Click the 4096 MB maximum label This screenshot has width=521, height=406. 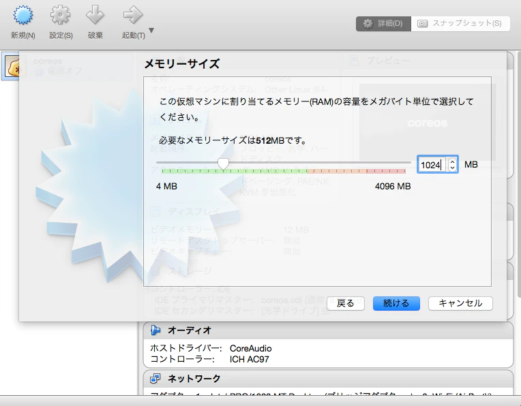(x=393, y=186)
